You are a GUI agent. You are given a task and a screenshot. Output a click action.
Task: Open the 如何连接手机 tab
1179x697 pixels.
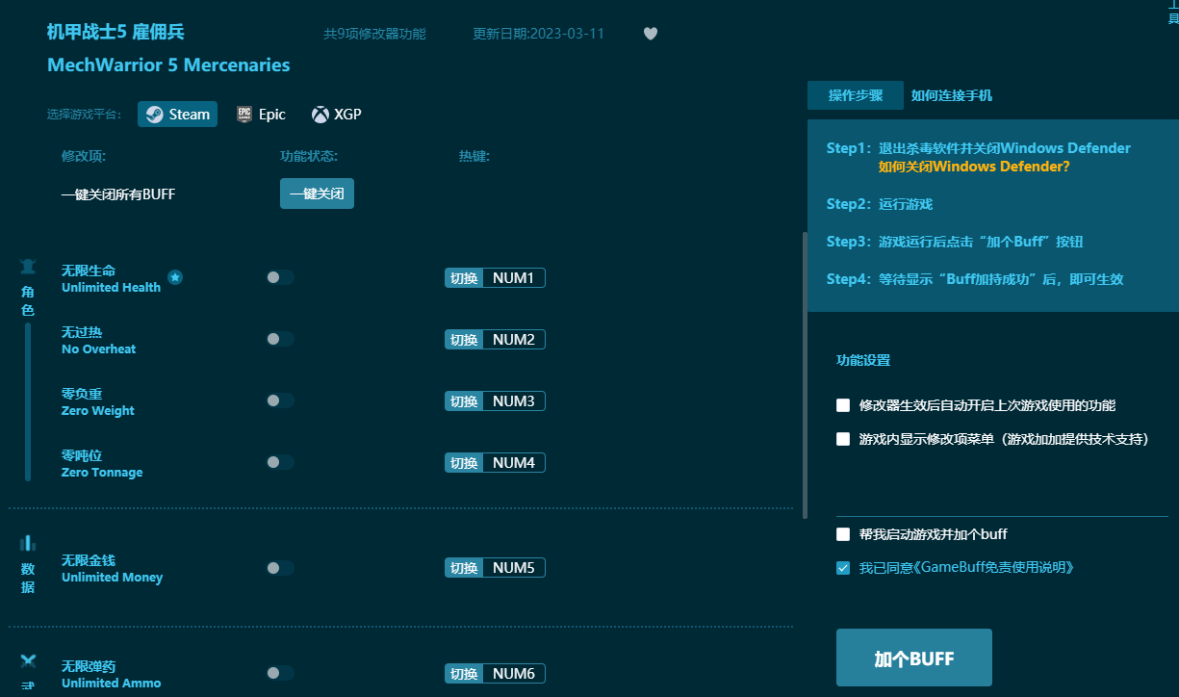(952, 95)
